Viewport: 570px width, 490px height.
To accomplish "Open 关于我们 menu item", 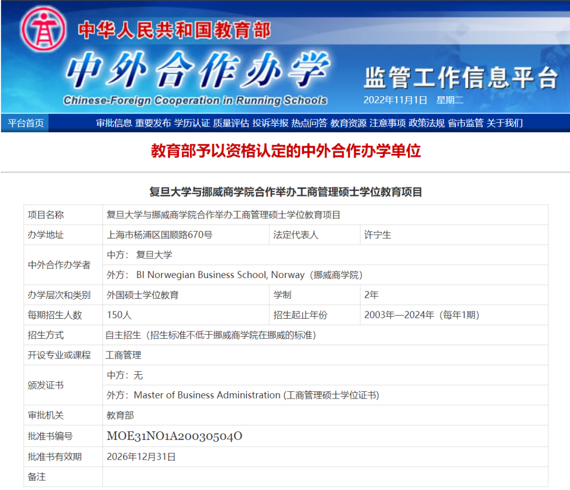I will pos(505,123).
